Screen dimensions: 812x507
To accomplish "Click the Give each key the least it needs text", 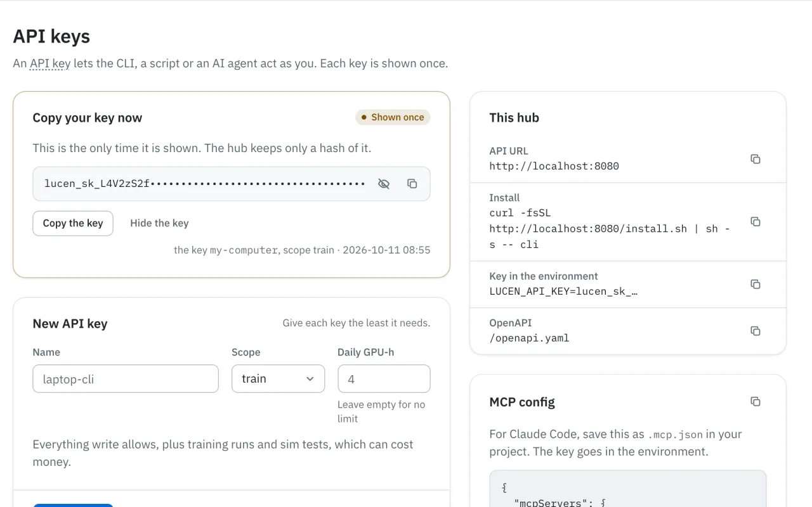I will [x=357, y=323].
